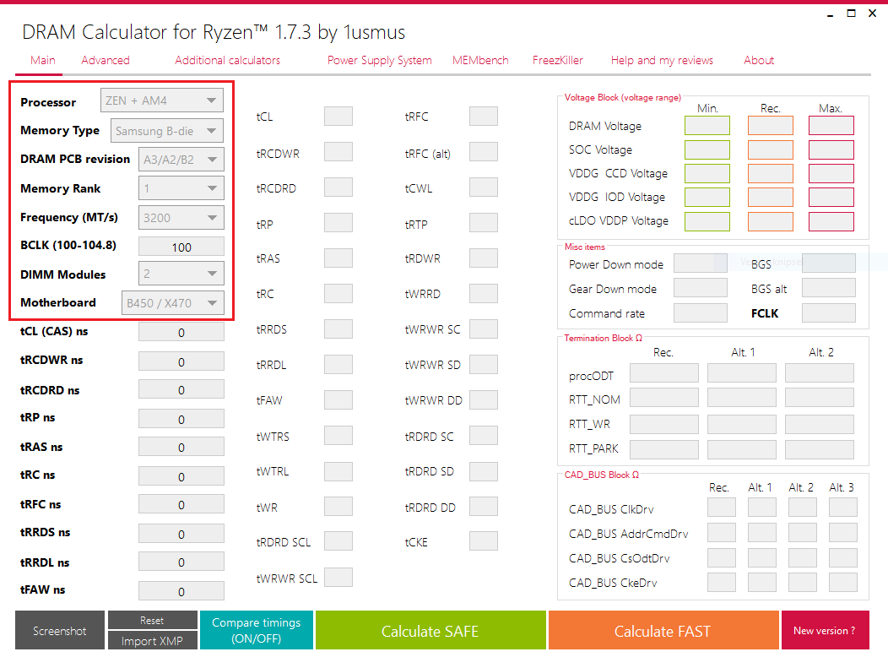Open the Processor dropdown
The width and height of the screenshot is (888, 668).
162,101
